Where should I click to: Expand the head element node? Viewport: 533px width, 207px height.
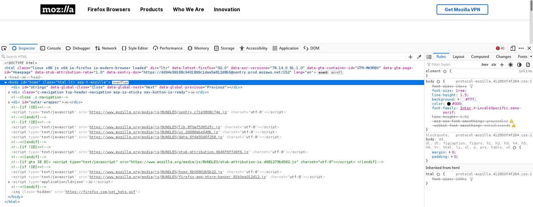pos(6,77)
